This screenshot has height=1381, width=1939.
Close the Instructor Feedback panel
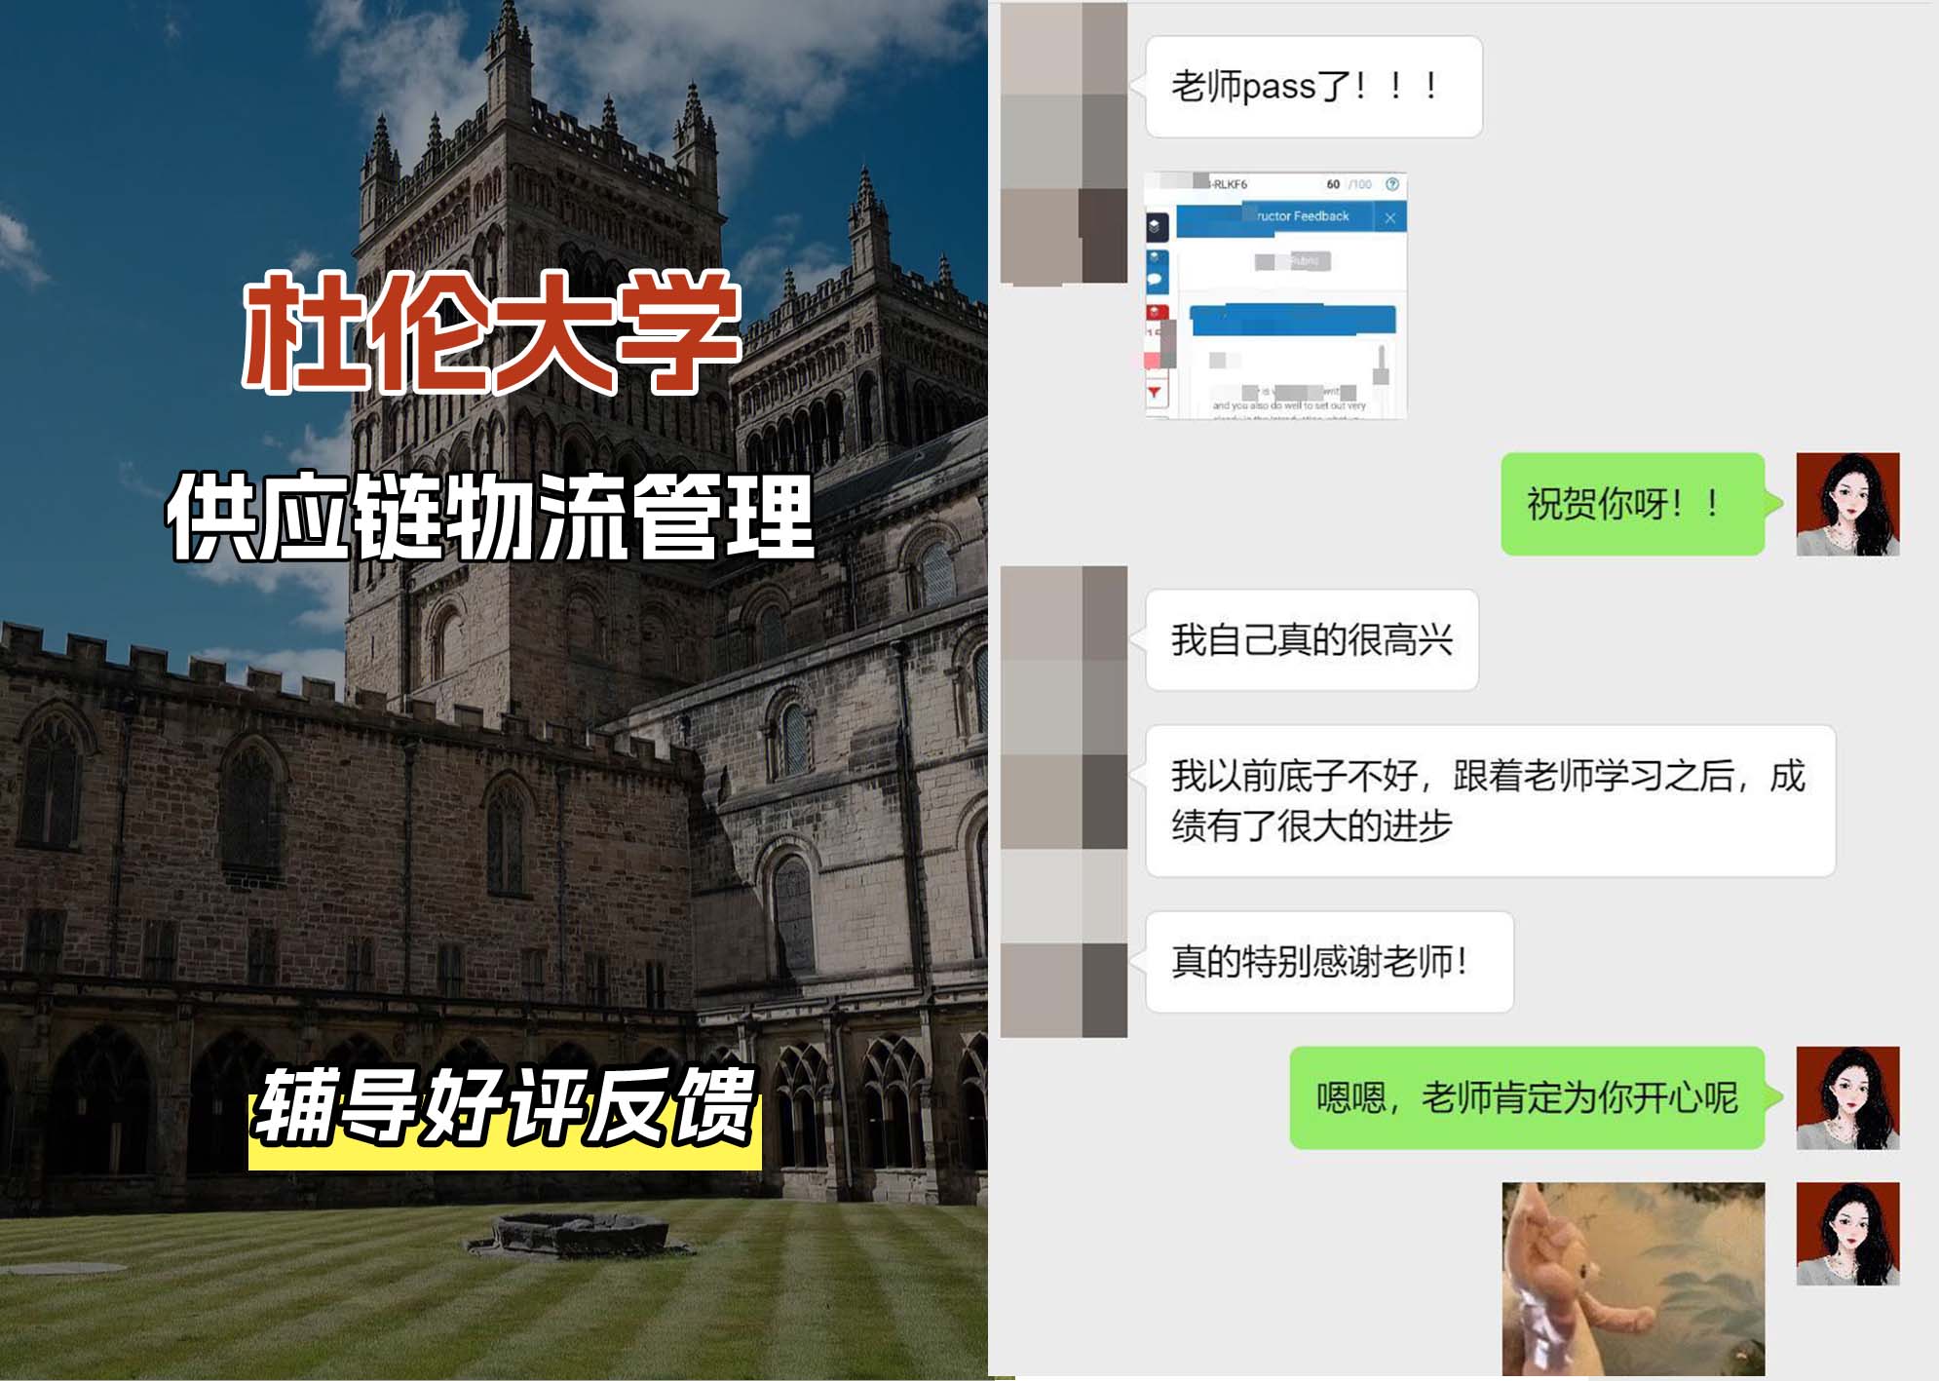point(1391,218)
